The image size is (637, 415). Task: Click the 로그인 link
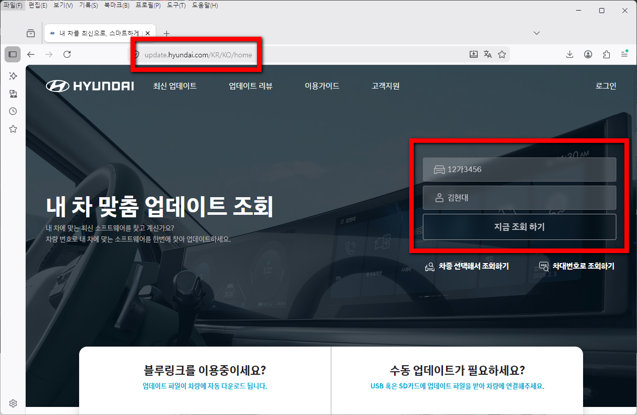point(606,86)
